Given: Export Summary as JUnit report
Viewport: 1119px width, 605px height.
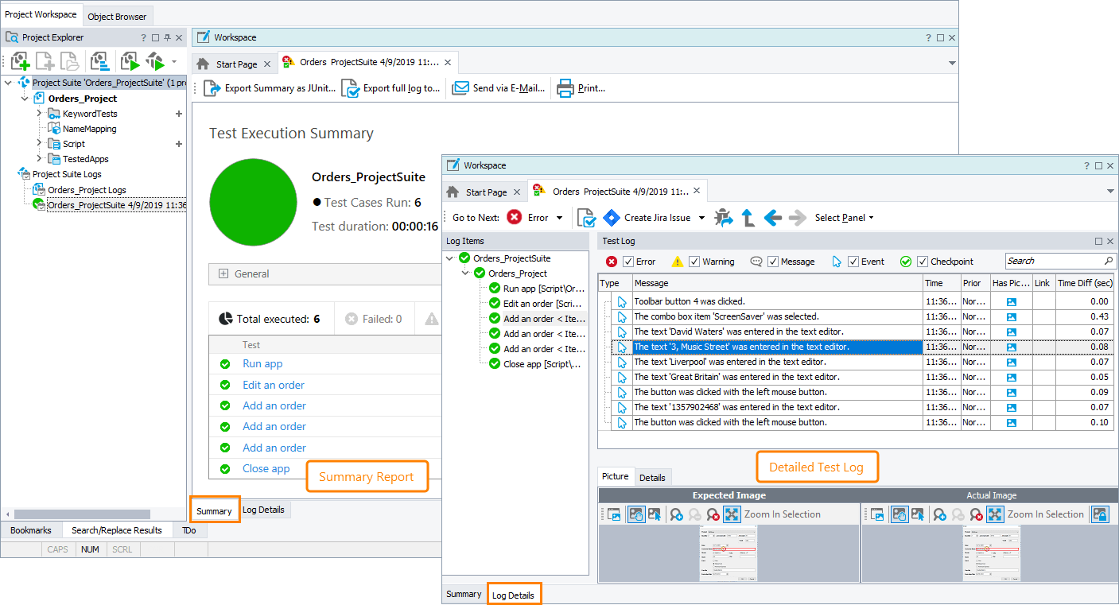Looking at the screenshot, I should click(x=270, y=88).
